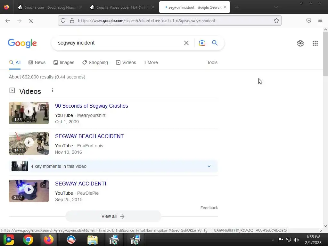328x246 pixels.
Task: Search by image with the camera icon
Action: (202, 43)
